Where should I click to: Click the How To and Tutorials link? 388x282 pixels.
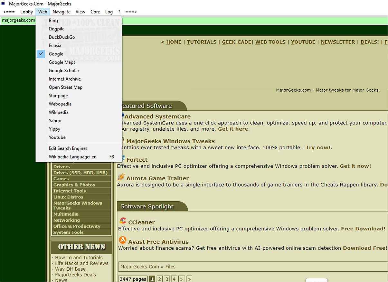coord(79,257)
